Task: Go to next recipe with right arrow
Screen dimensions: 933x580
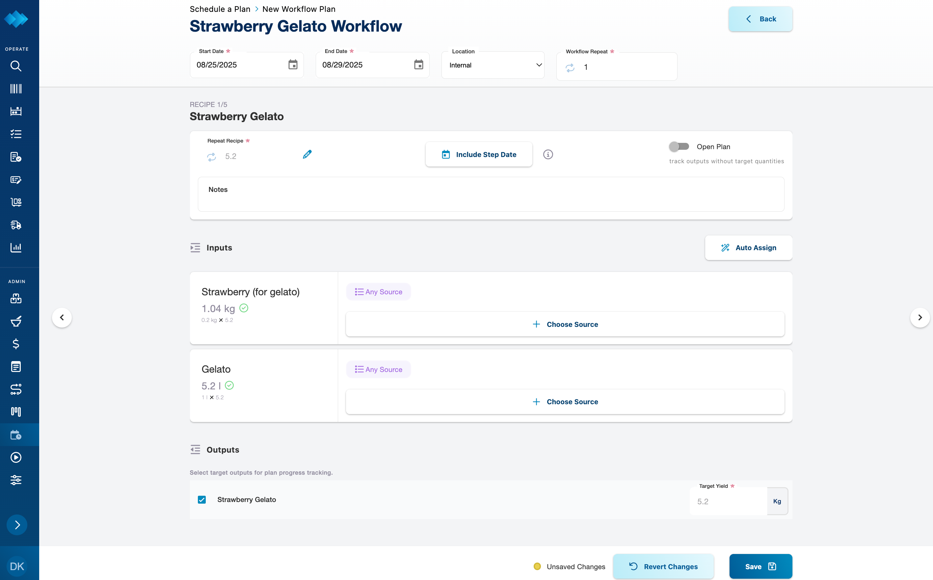Action: click(x=920, y=317)
